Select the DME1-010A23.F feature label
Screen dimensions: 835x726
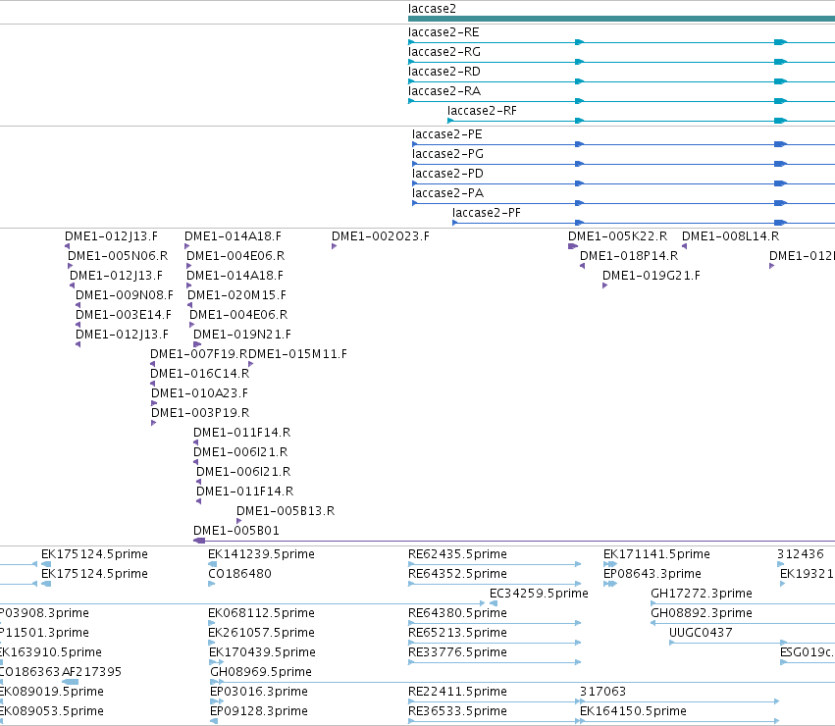pyautogui.click(x=199, y=393)
